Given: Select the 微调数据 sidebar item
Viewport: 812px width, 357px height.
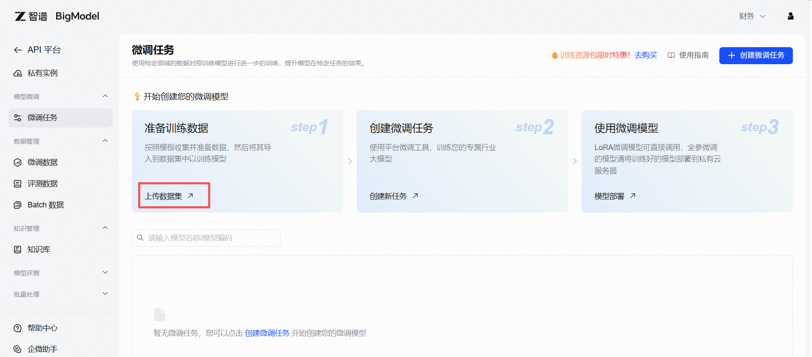Looking at the screenshot, I should pyautogui.click(x=42, y=162).
